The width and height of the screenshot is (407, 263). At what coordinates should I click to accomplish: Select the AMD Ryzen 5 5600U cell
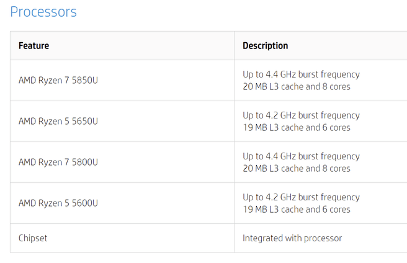[x=58, y=203]
